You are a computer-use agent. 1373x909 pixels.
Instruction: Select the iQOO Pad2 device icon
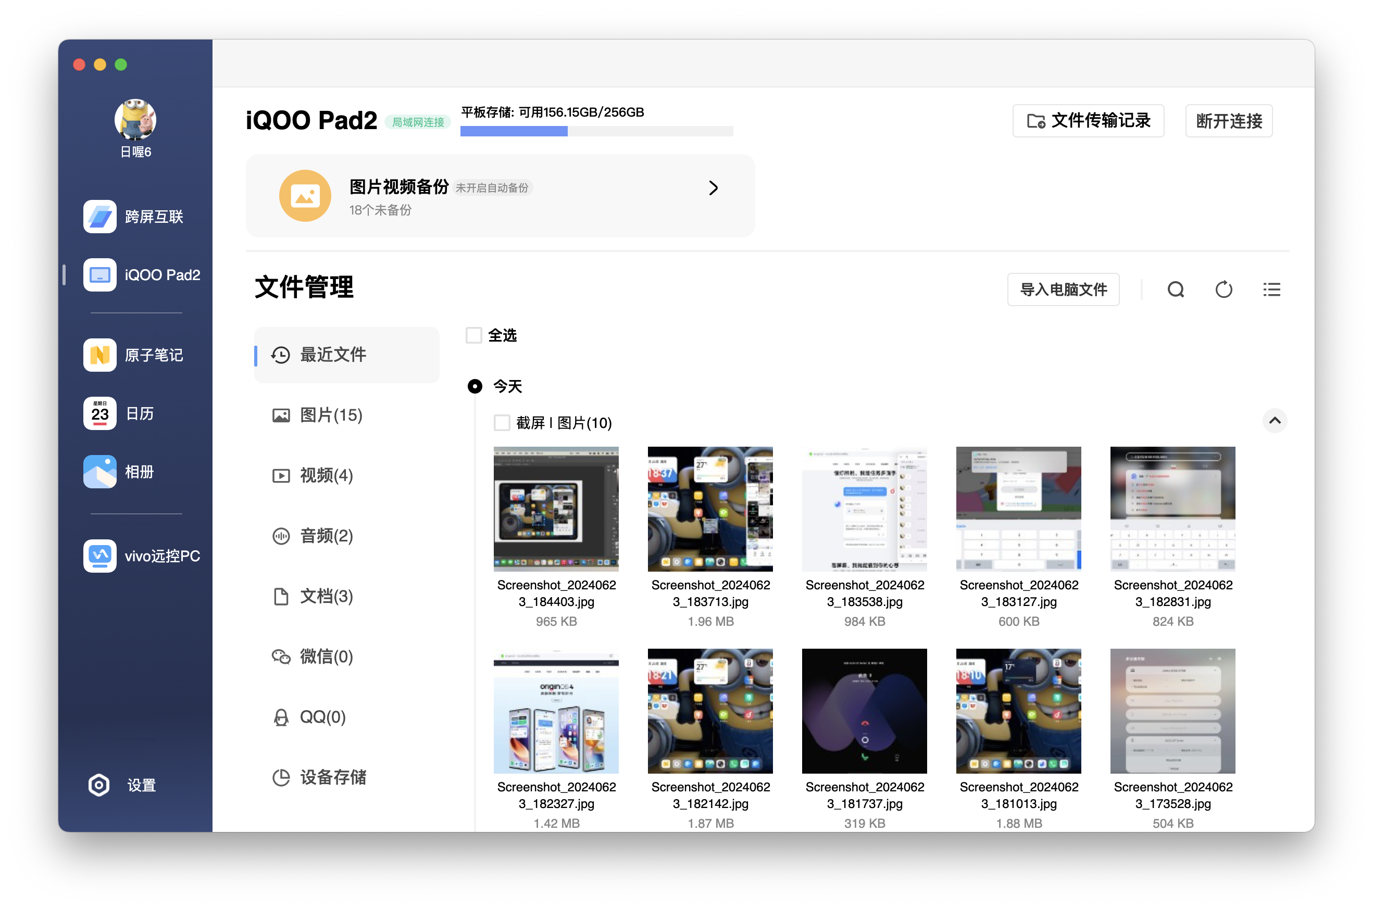(99, 275)
